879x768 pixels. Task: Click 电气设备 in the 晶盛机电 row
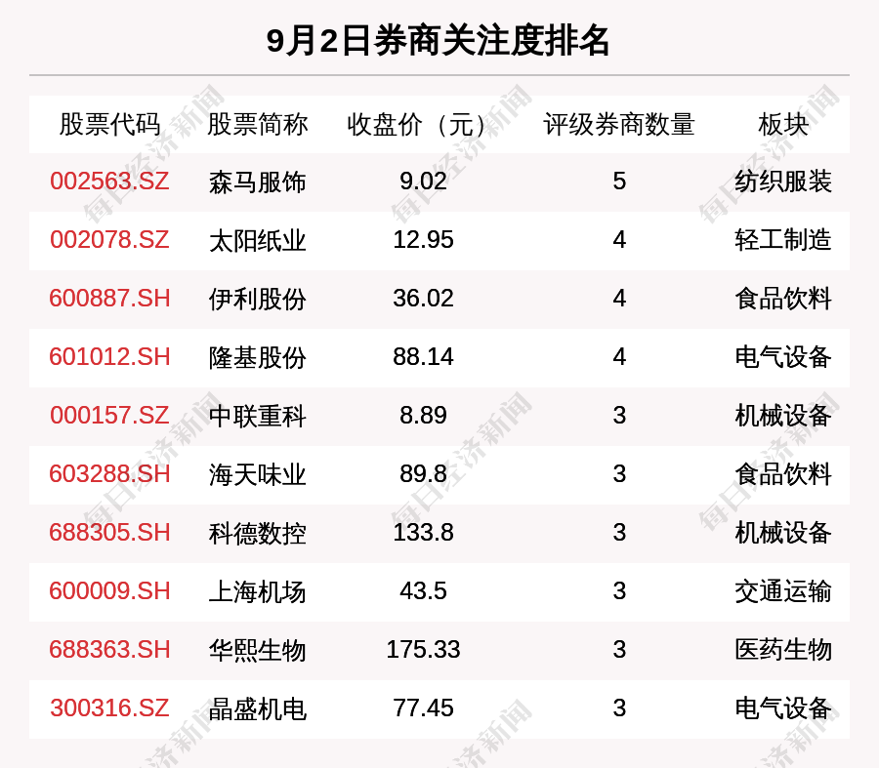point(783,708)
